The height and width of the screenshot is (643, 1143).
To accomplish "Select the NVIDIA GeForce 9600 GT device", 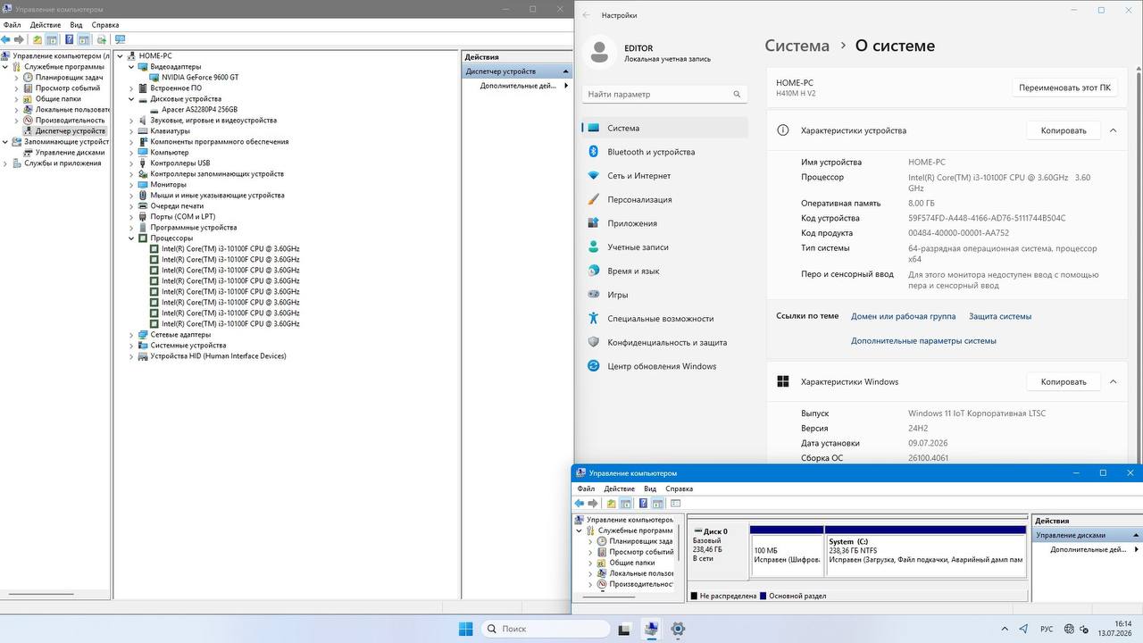I will [200, 78].
